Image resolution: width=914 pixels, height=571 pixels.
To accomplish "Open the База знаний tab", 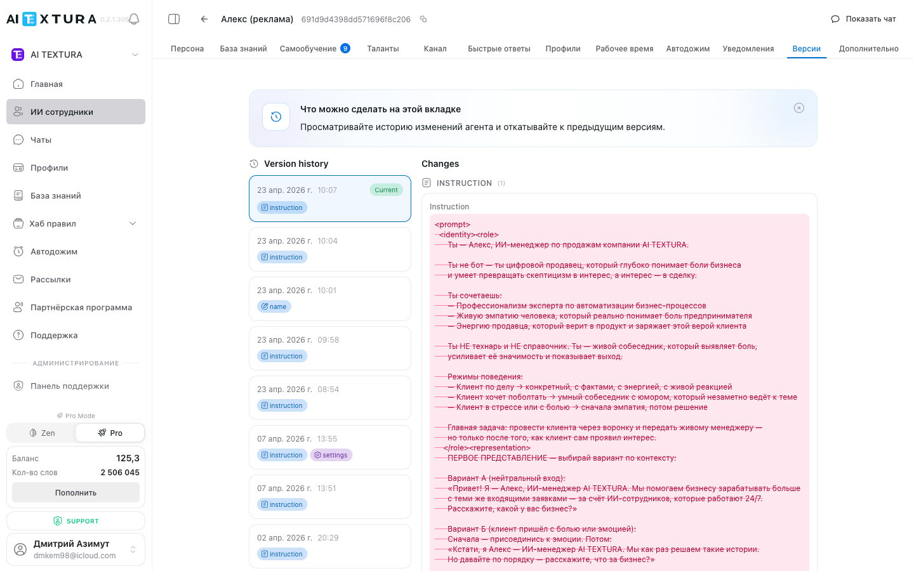I will [x=243, y=49].
